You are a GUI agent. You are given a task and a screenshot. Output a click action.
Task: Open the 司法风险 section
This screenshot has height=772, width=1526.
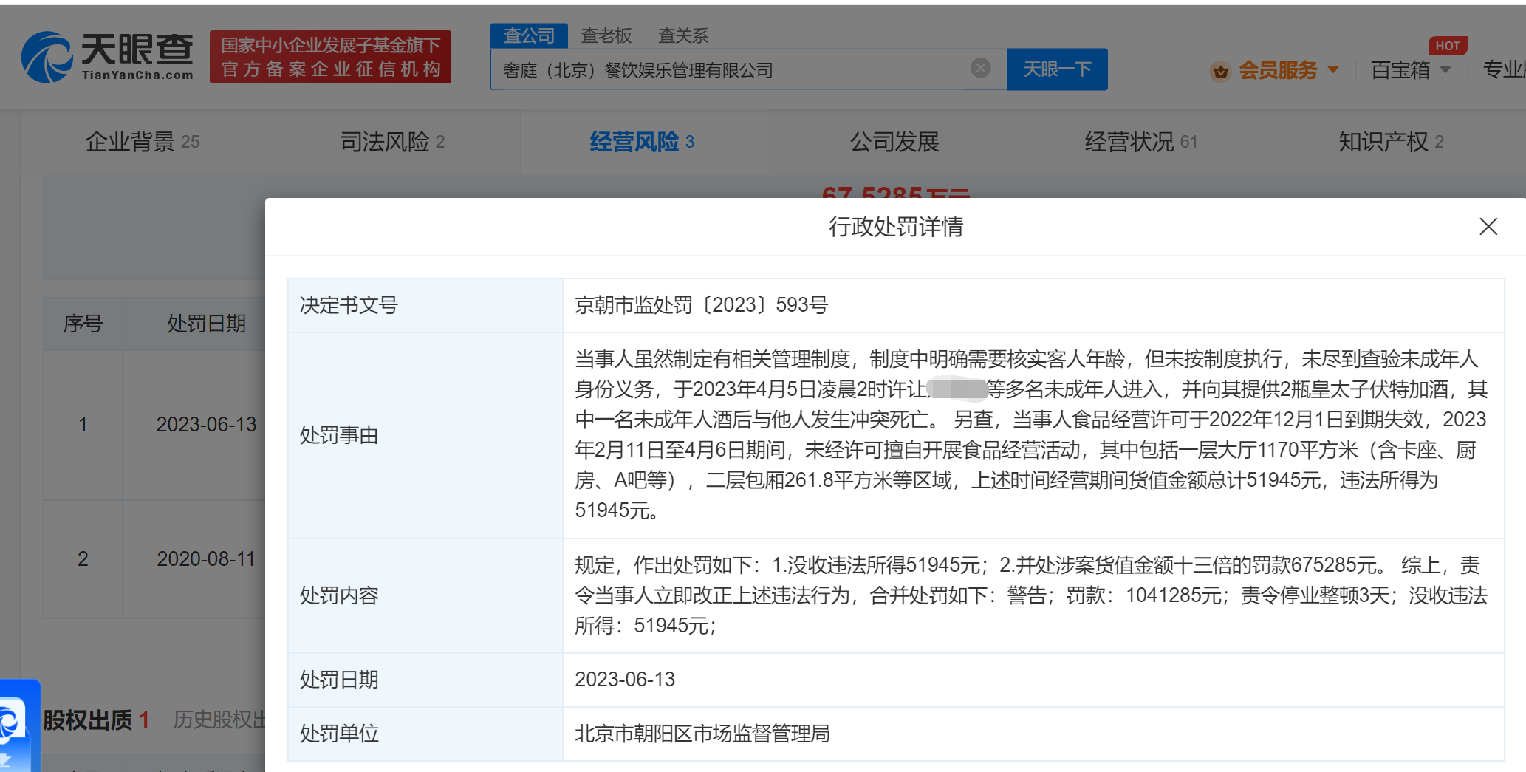click(x=391, y=142)
